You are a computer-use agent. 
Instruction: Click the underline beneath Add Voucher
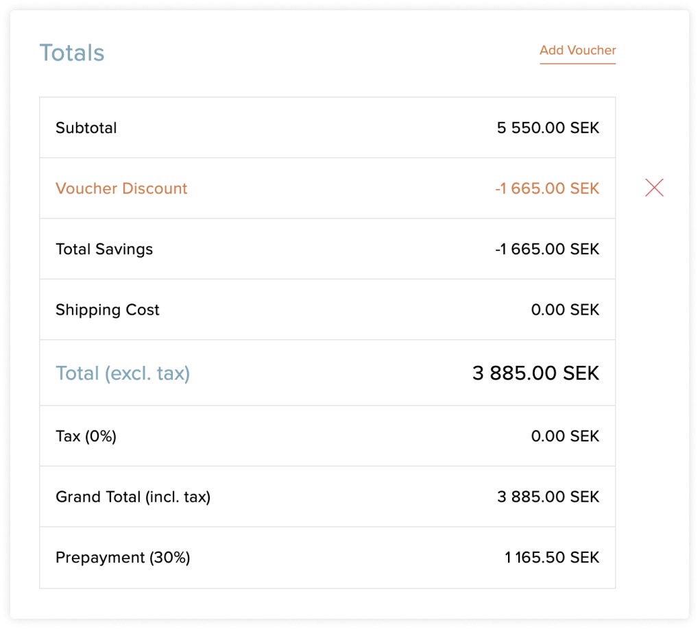[x=577, y=64]
